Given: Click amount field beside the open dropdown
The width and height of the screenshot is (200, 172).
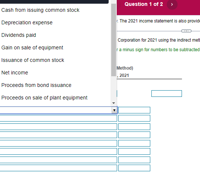Looking at the screenshot, I should click(134, 110).
